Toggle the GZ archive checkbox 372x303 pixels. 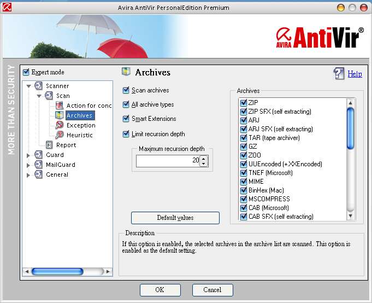click(244, 147)
